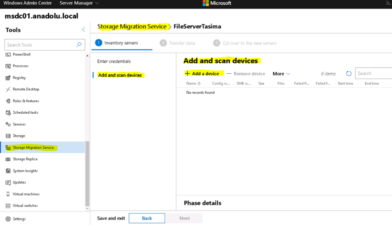Open Storage Migration Service breadcrumb link

[x=132, y=27]
